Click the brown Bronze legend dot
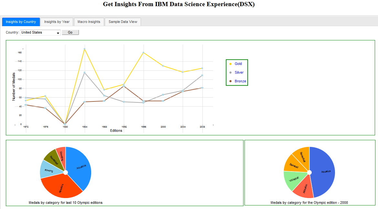The width and height of the screenshot is (378, 209). click(231, 81)
